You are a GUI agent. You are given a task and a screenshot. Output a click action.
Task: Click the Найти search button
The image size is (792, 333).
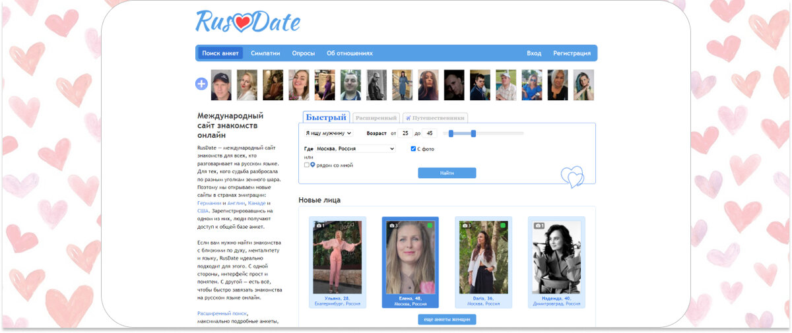point(447,173)
